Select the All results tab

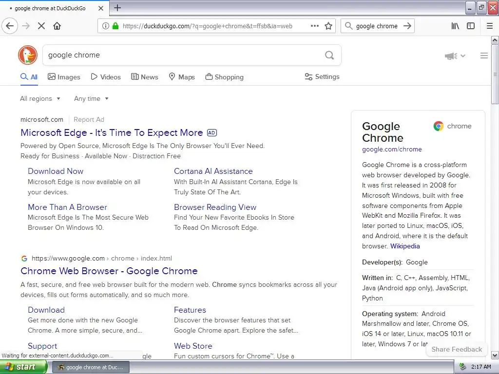pyautogui.click(x=29, y=76)
